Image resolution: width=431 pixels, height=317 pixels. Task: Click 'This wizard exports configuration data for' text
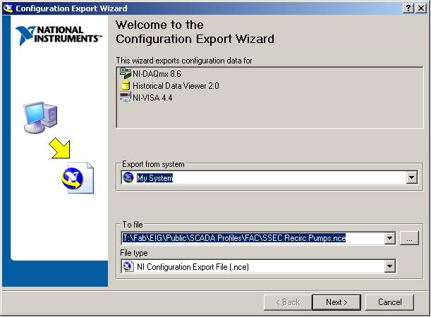(184, 61)
